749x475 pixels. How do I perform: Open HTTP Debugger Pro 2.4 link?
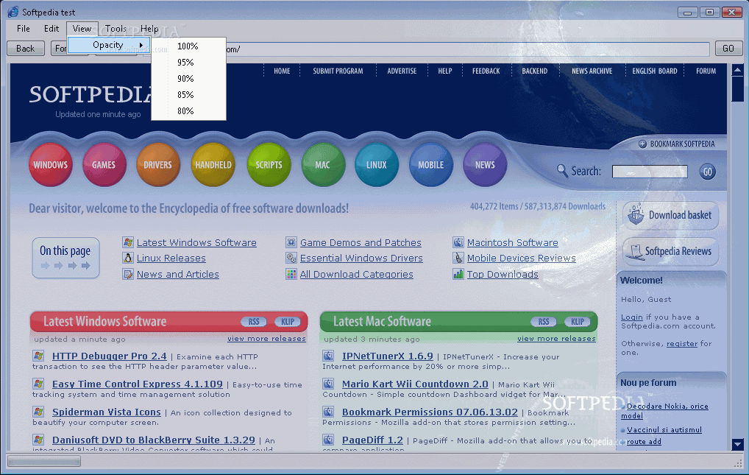pos(110,356)
